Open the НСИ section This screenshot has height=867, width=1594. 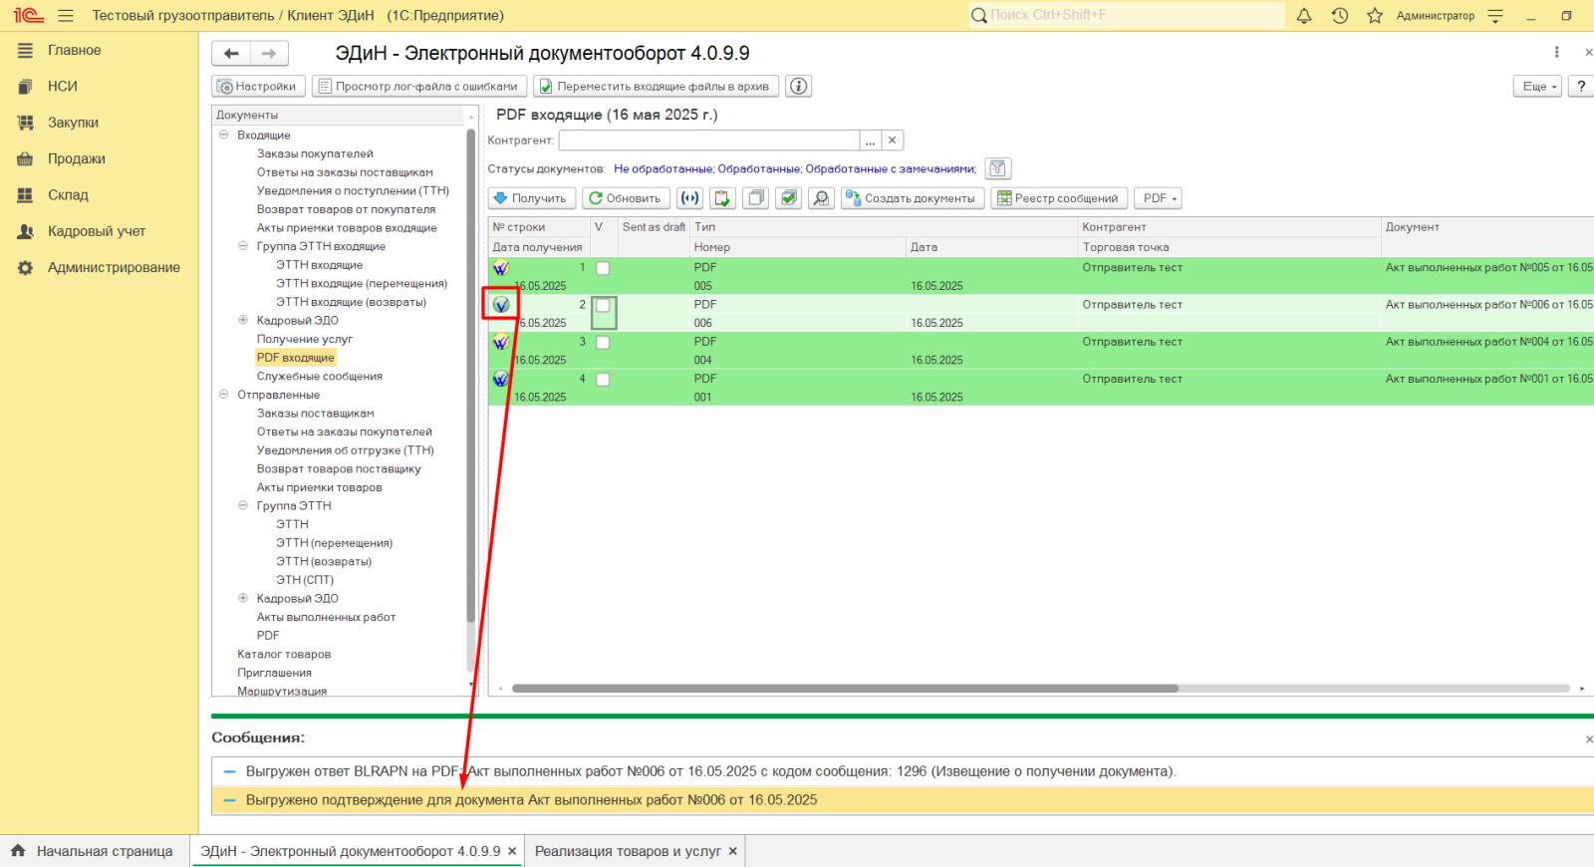pyautogui.click(x=62, y=87)
